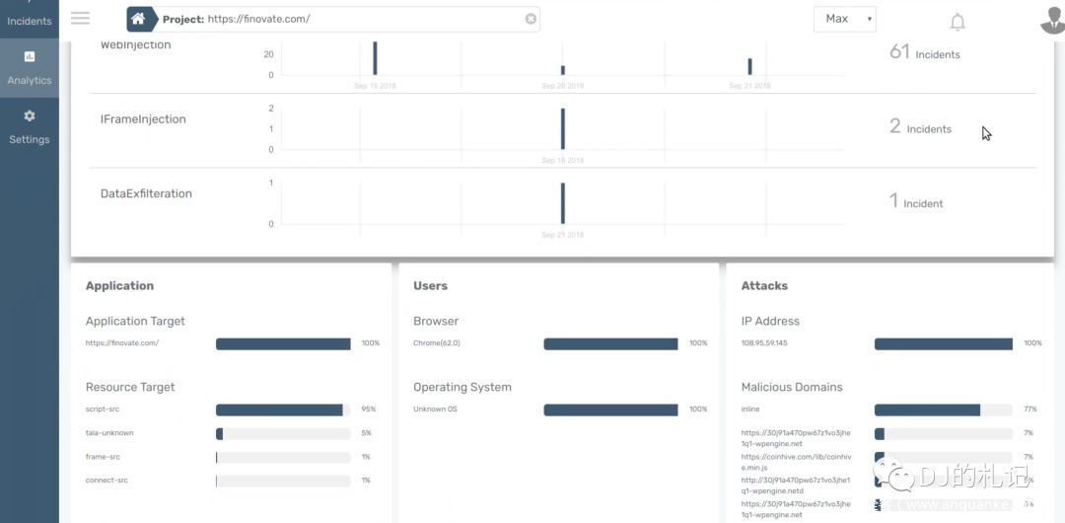Open the 61 Incidents link for WebInjection
The image size is (1065, 523).
coord(924,53)
